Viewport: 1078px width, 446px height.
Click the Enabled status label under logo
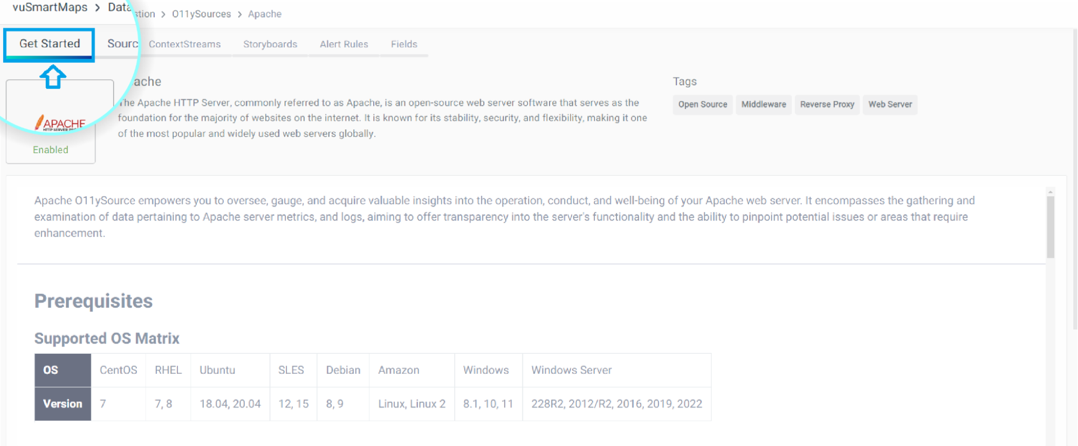51,150
